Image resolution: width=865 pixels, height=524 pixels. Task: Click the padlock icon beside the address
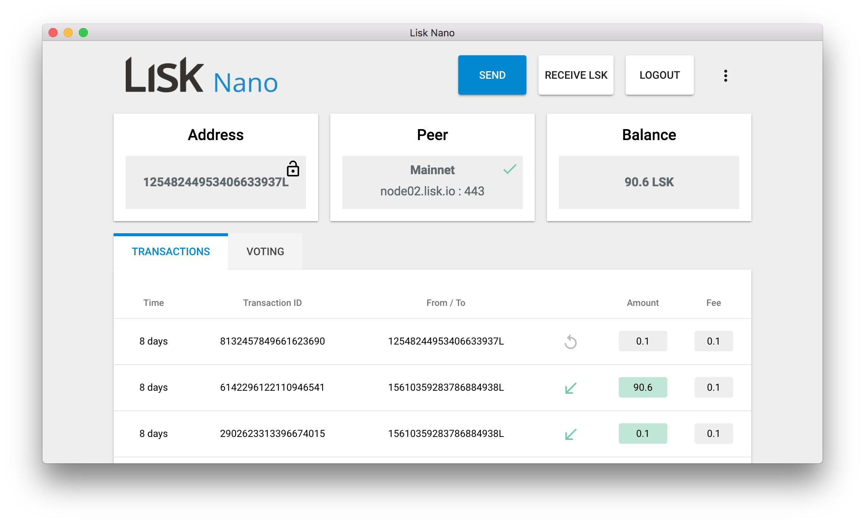coord(293,169)
